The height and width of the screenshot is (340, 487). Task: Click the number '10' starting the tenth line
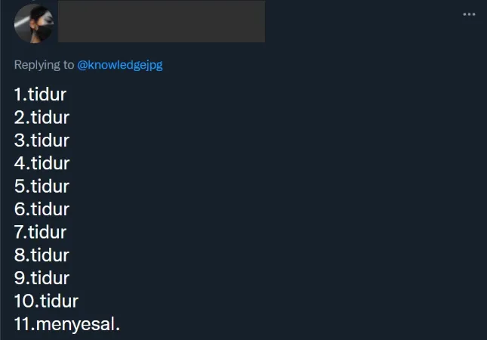(24, 301)
